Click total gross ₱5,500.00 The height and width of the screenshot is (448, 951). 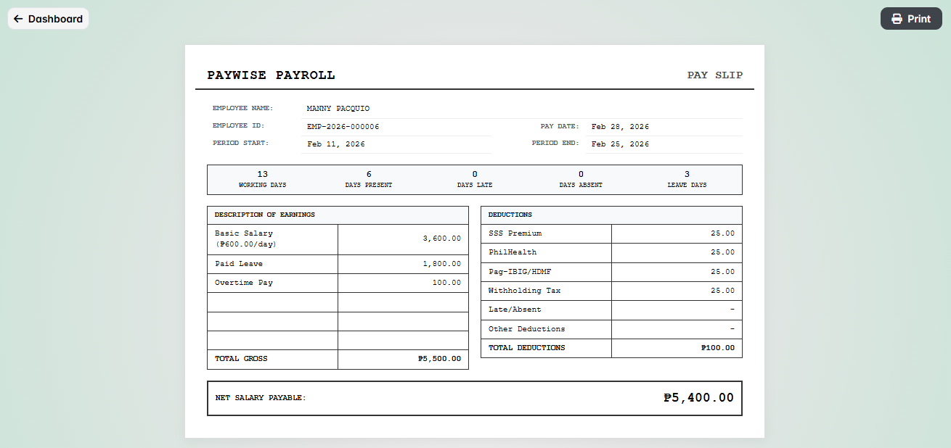pos(439,359)
